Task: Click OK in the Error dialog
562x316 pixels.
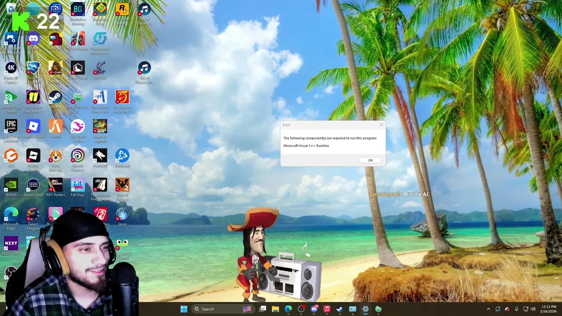Action: (x=370, y=160)
